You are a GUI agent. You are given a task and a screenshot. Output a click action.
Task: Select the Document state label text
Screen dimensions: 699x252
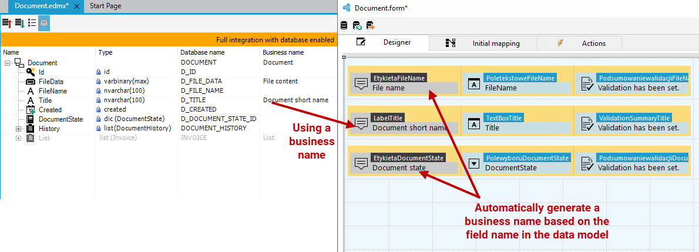[399, 168]
